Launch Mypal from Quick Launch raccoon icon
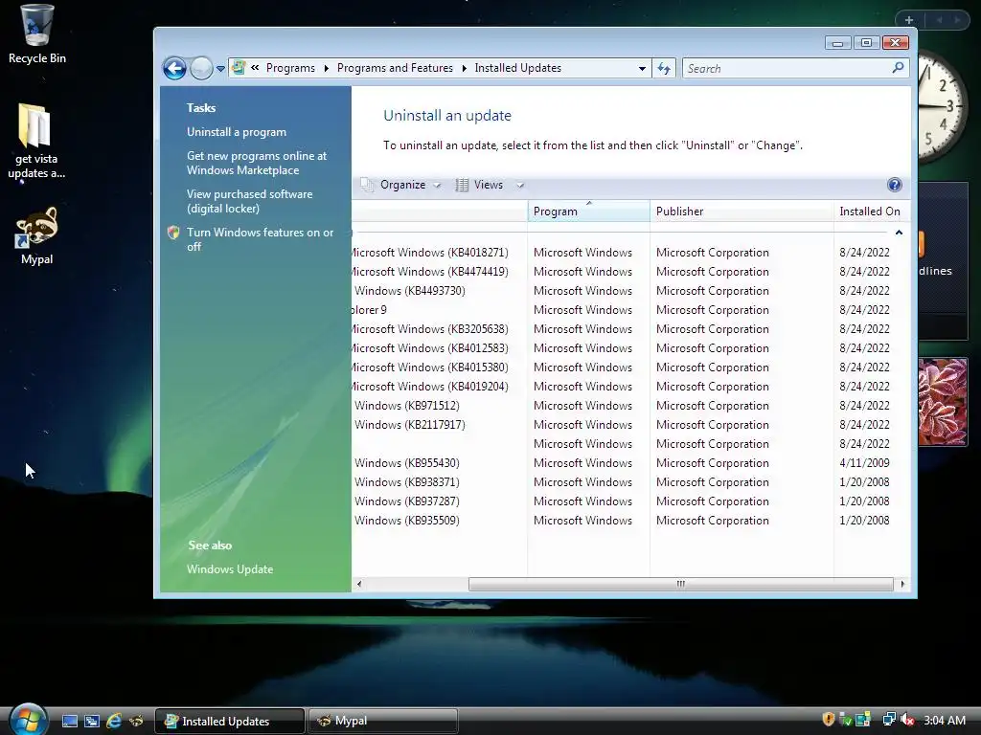 [136, 721]
